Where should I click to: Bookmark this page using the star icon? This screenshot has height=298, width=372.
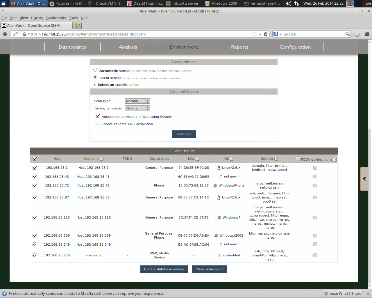click(x=255, y=34)
